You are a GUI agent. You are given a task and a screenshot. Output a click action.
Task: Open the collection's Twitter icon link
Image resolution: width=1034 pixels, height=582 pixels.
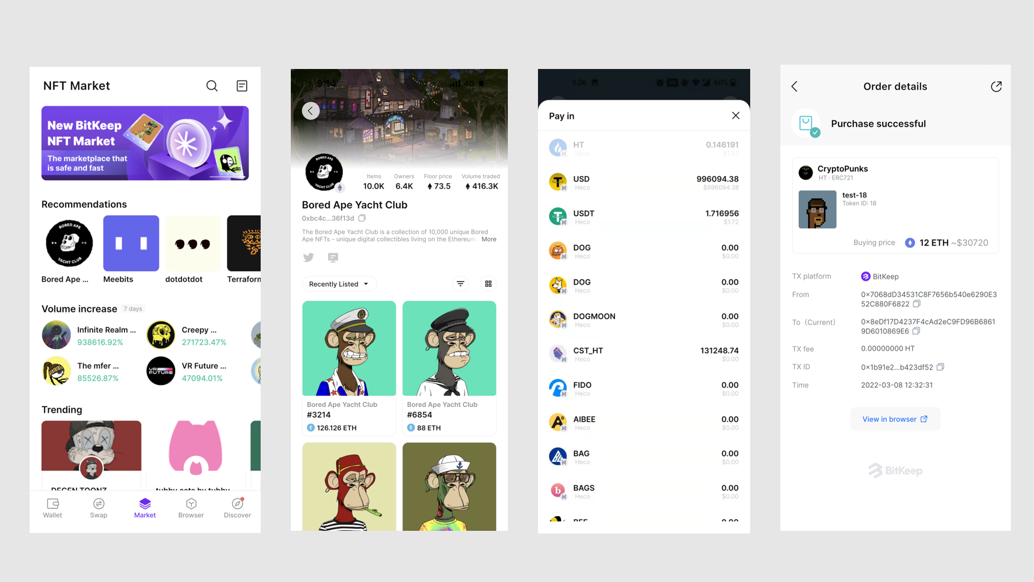click(x=309, y=258)
